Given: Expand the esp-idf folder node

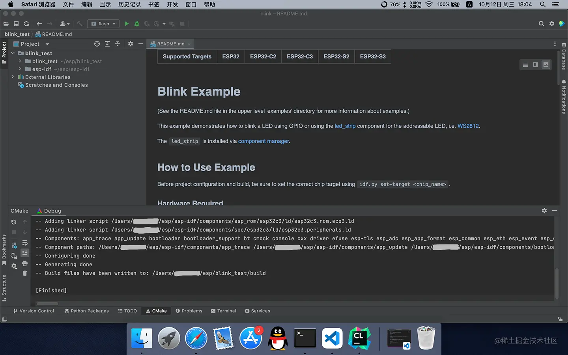Looking at the screenshot, I should tap(20, 69).
